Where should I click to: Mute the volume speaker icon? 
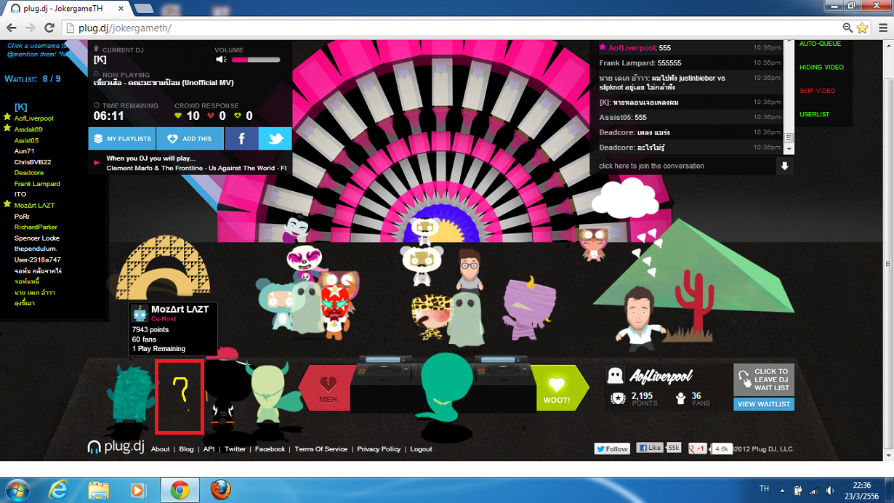point(222,60)
